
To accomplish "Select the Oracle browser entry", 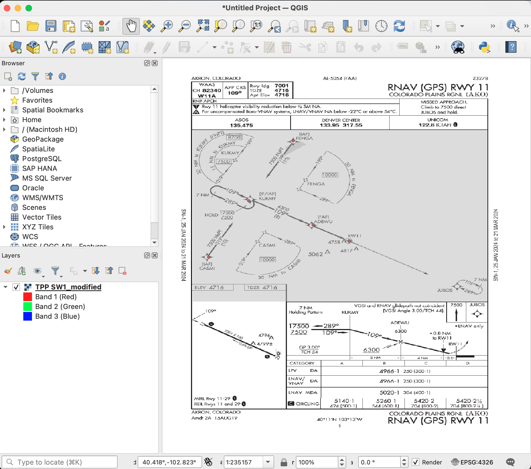I will point(33,188).
